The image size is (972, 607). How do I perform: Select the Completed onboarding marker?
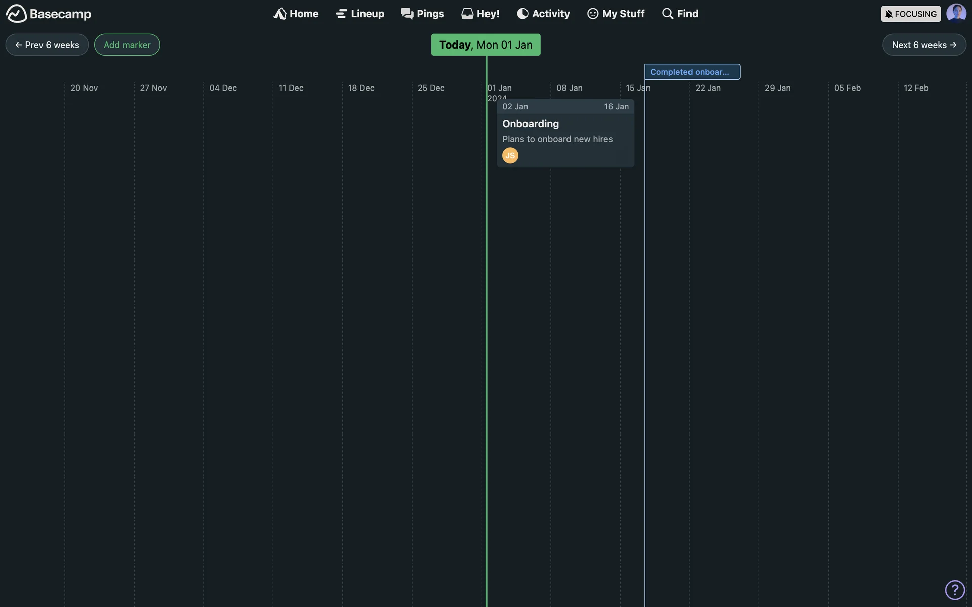point(692,72)
